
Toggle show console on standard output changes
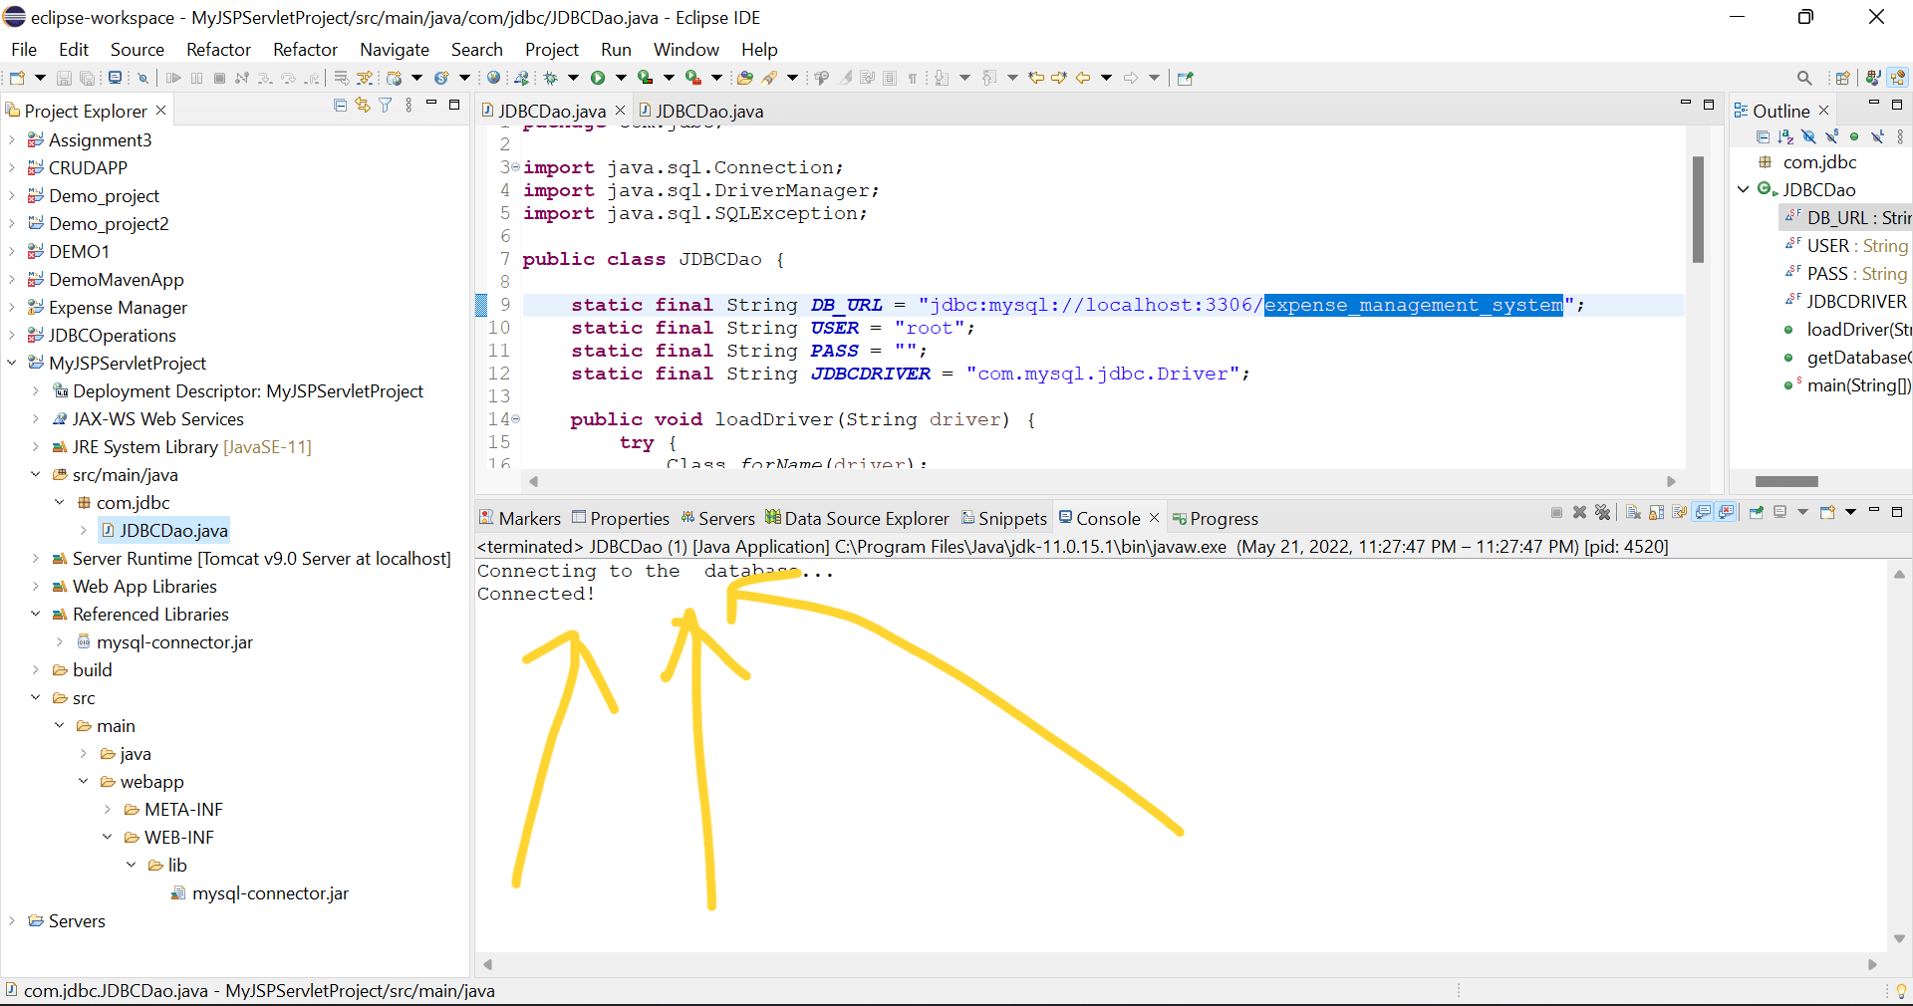point(1703,512)
